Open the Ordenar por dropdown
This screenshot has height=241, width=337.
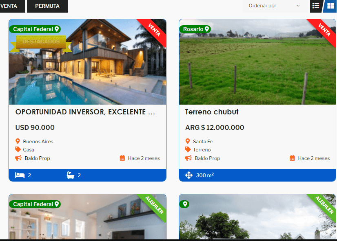coord(274,6)
